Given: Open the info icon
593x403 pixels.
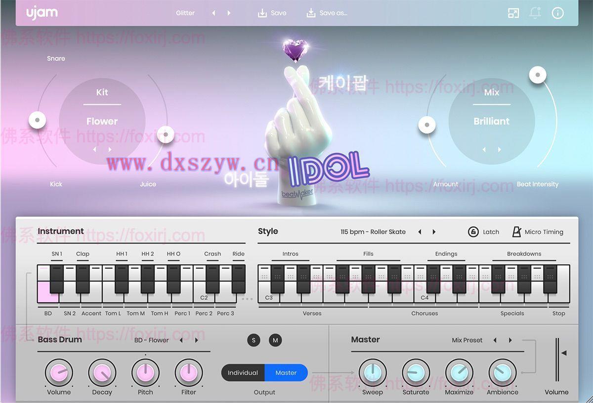Looking at the screenshot, I should pyautogui.click(x=558, y=13).
